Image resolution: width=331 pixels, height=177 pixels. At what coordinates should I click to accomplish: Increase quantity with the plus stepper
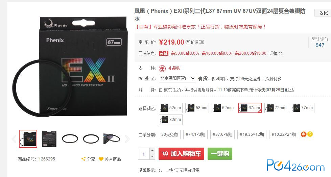(x=152, y=151)
